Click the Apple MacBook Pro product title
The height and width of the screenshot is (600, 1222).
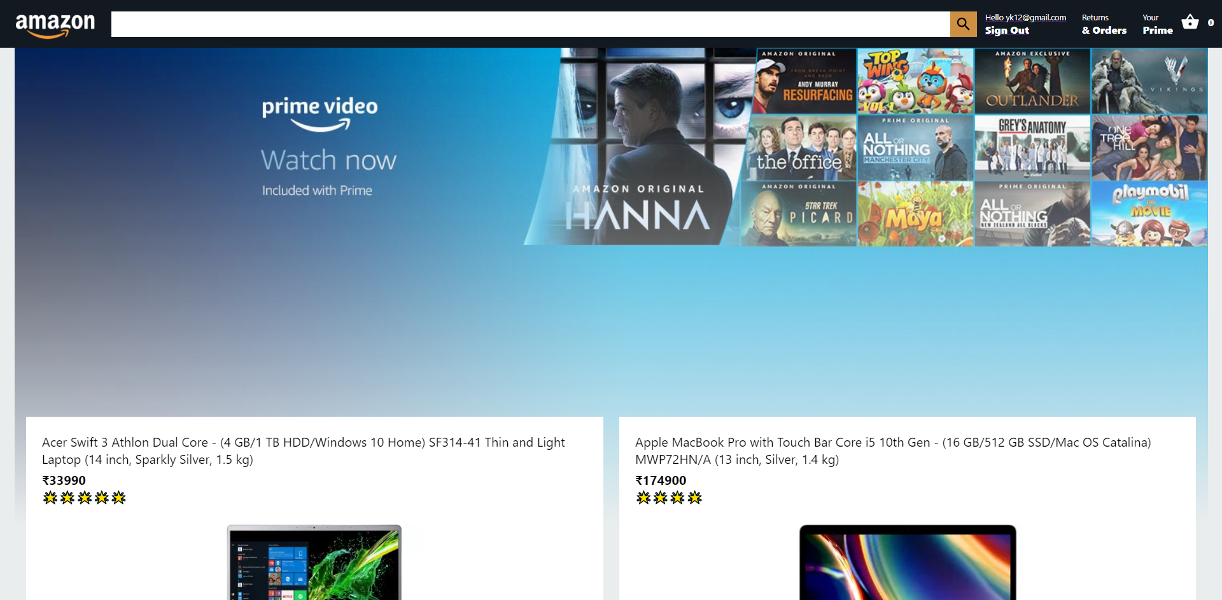pyautogui.click(x=893, y=450)
